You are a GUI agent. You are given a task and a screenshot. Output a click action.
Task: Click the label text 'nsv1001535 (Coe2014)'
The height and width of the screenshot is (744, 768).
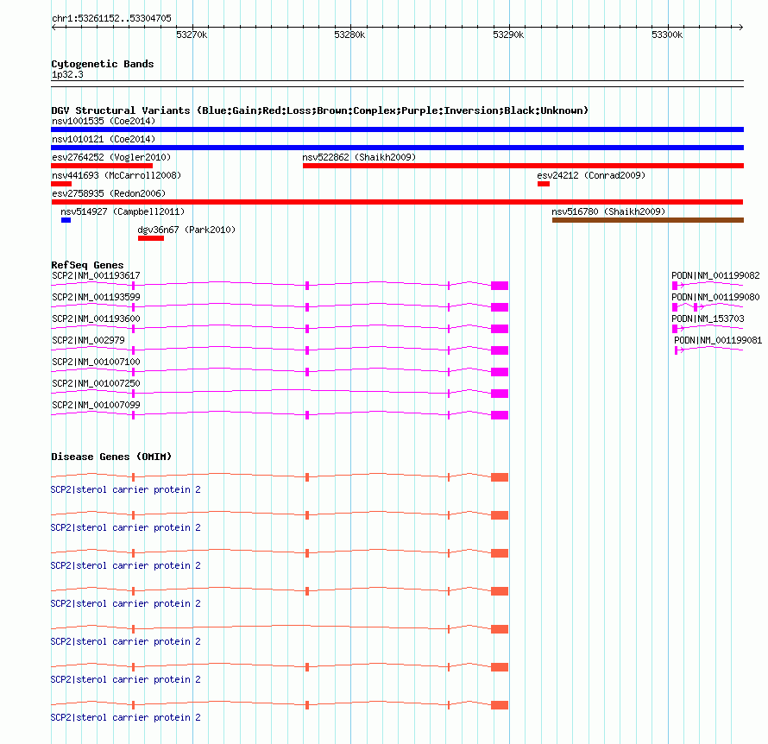click(x=104, y=121)
